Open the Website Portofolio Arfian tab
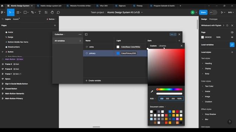 [x=79, y=6]
